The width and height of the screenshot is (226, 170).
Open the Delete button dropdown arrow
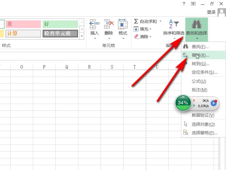click(x=109, y=39)
